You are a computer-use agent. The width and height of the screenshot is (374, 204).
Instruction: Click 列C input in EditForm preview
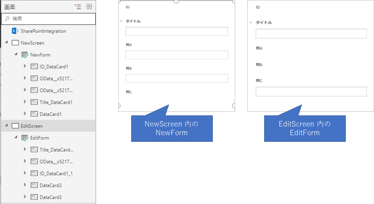coord(311,91)
